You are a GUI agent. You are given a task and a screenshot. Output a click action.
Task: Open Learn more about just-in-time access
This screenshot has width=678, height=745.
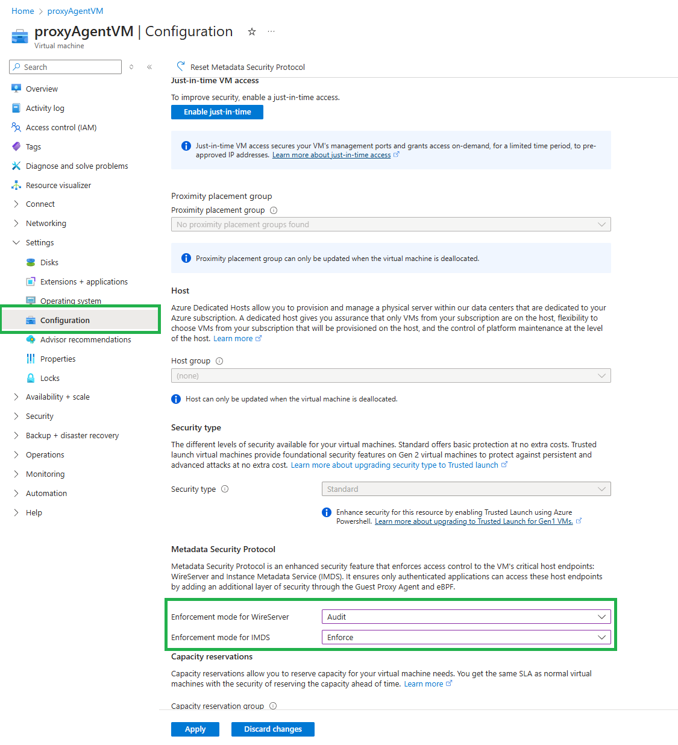pyautogui.click(x=331, y=154)
